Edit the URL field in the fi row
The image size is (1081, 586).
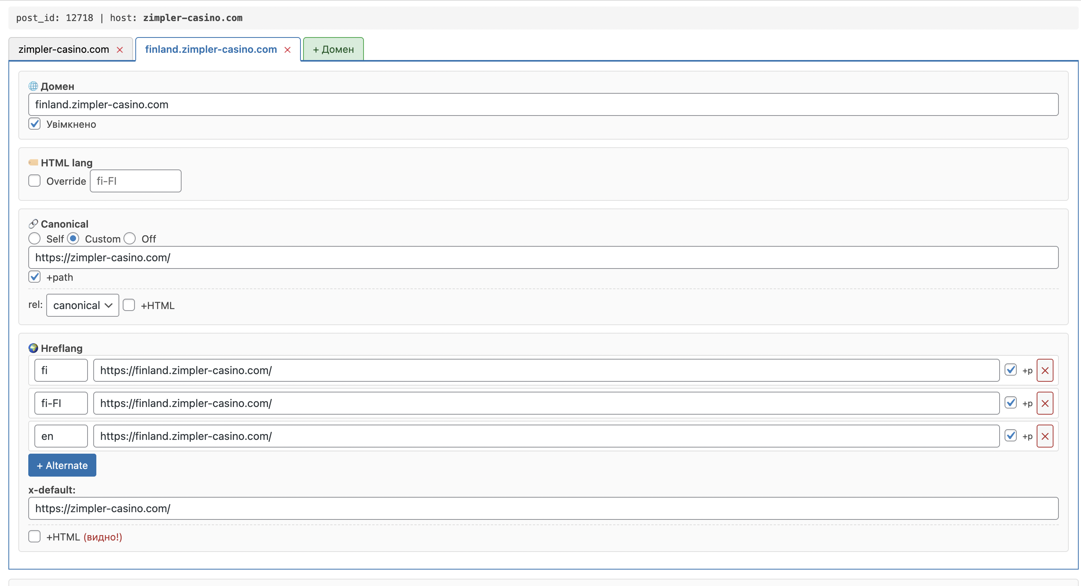coord(546,371)
